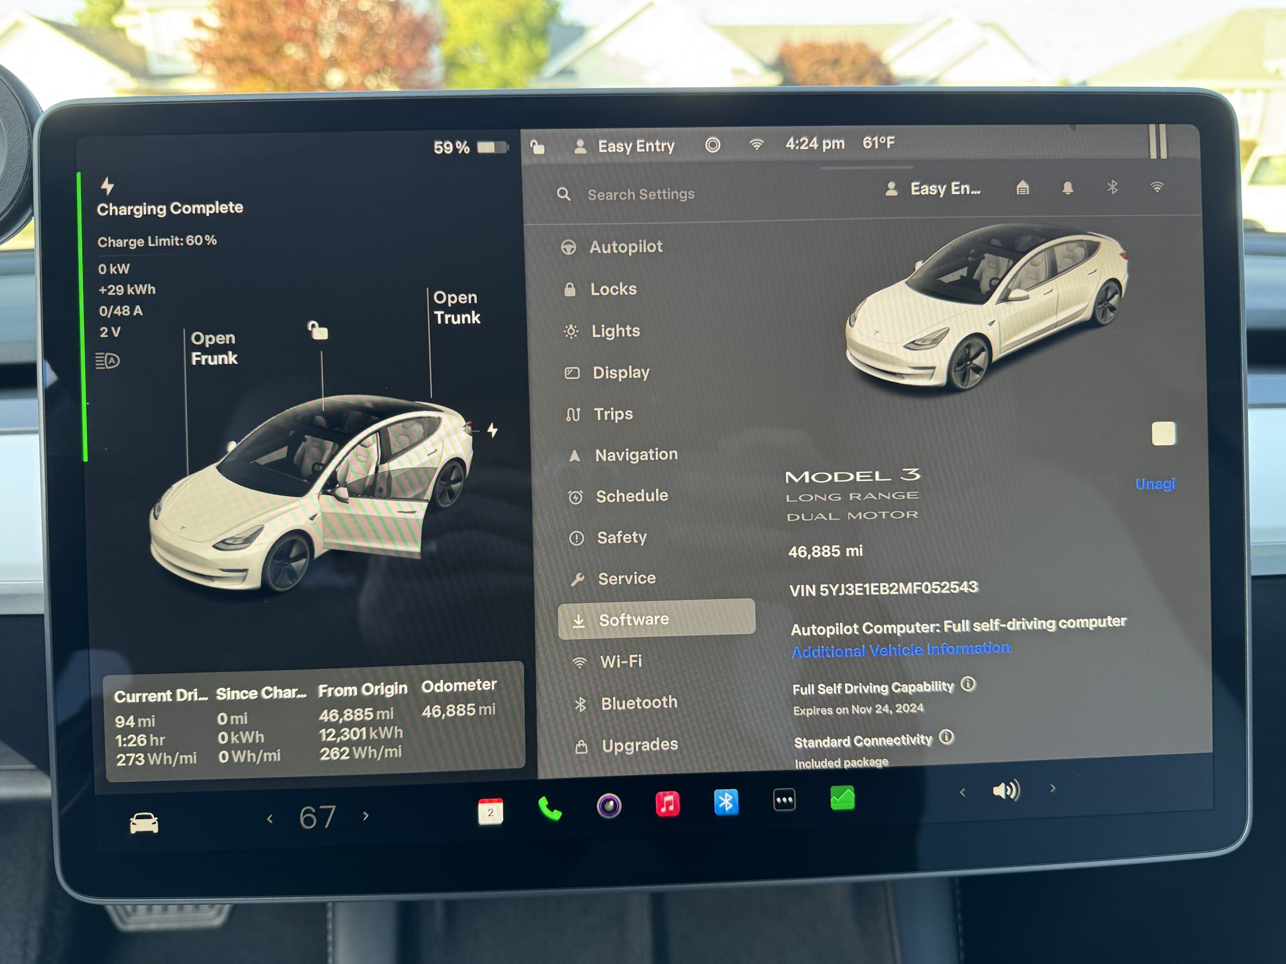The image size is (1286, 964).
Task: Mute the volume speaker icon
Action: [1006, 790]
